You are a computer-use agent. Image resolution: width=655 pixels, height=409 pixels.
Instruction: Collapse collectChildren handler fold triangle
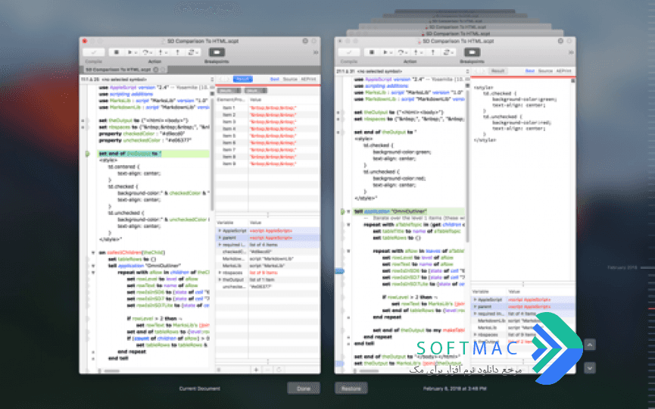click(x=93, y=253)
